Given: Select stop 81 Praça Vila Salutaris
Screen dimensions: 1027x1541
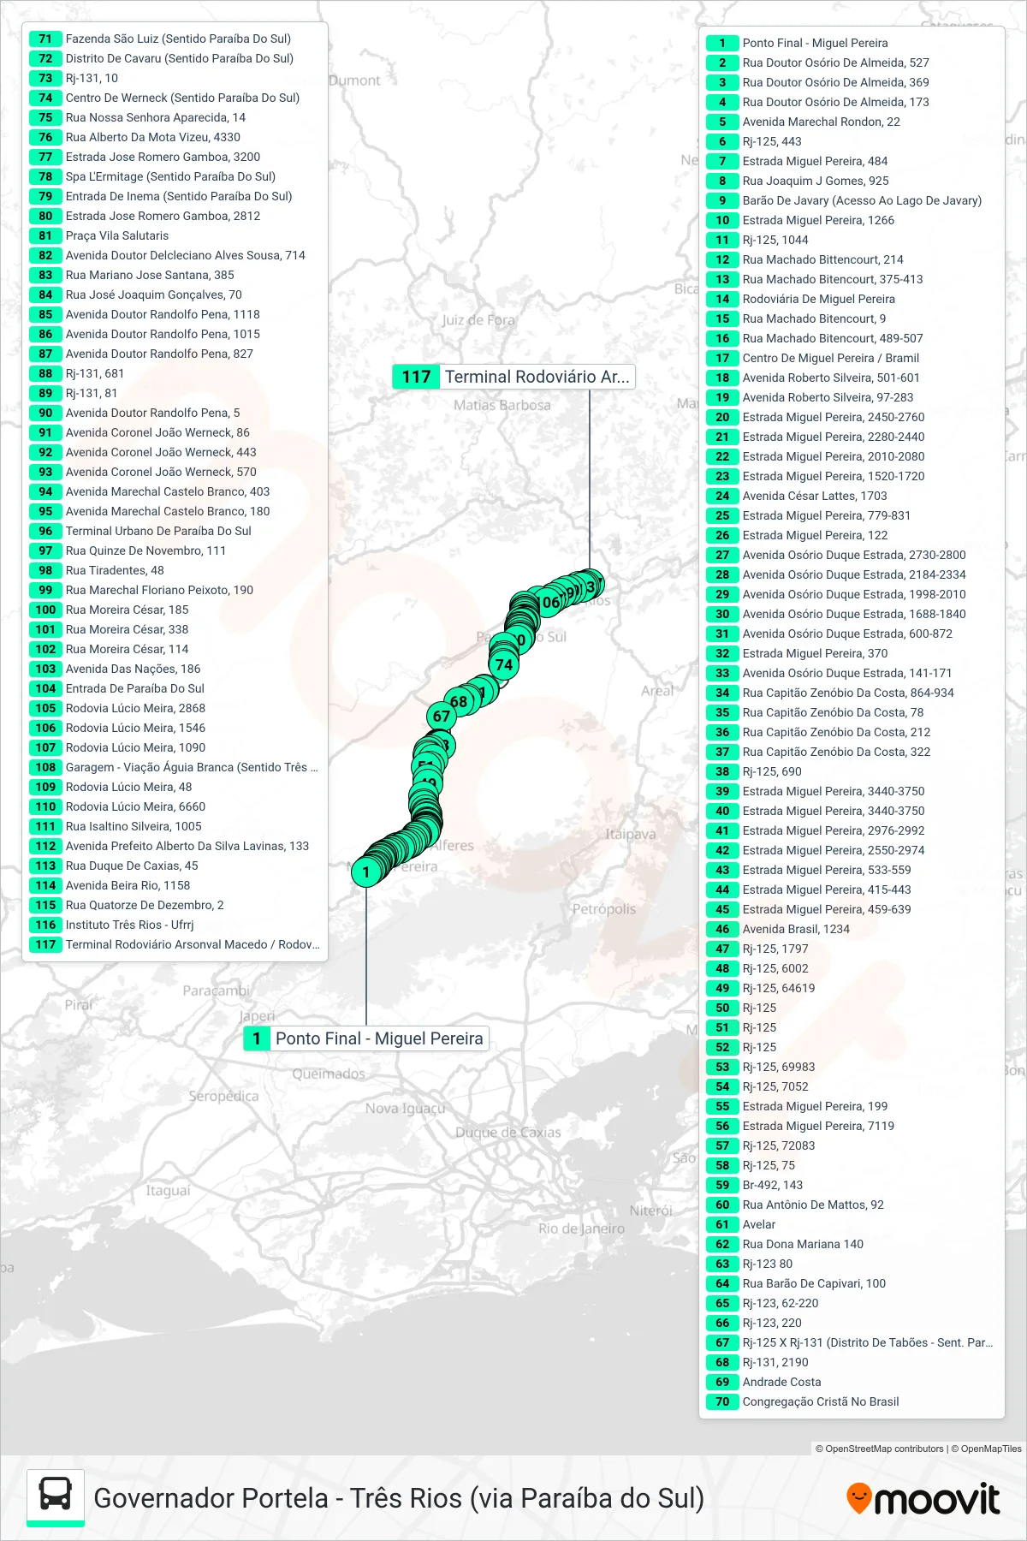Looking at the screenshot, I should pyautogui.click(x=175, y=235).
